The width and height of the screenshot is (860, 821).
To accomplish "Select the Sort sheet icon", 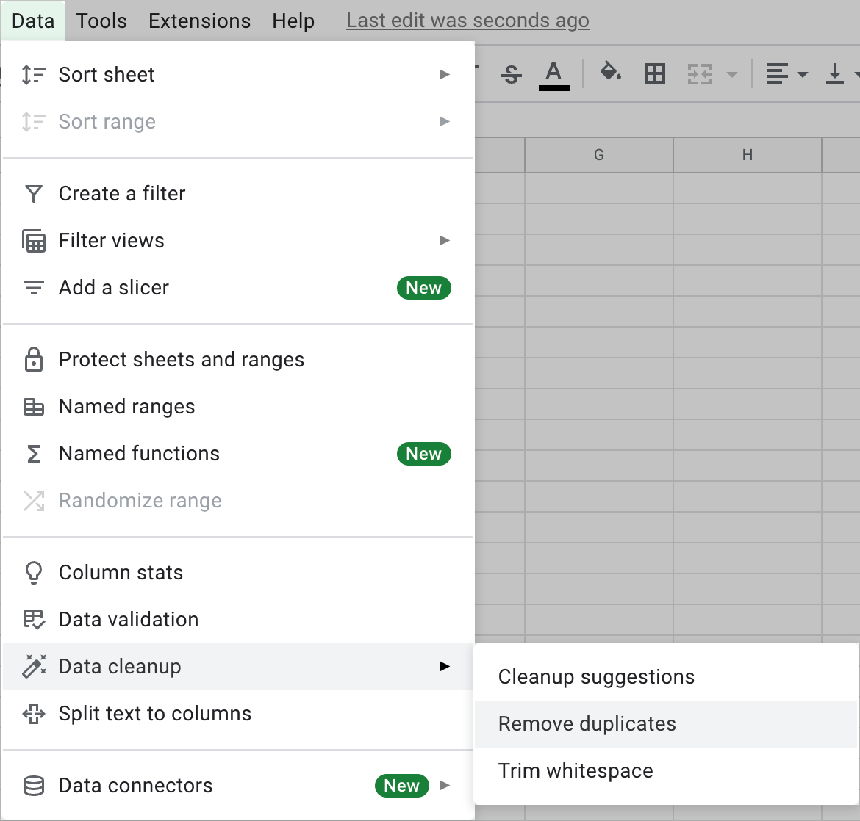I will point(34,74).
